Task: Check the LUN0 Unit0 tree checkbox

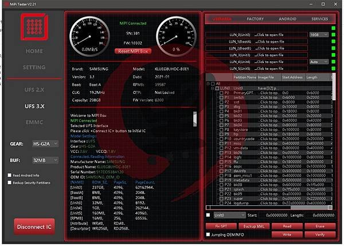Action: (x=217, y=88)
